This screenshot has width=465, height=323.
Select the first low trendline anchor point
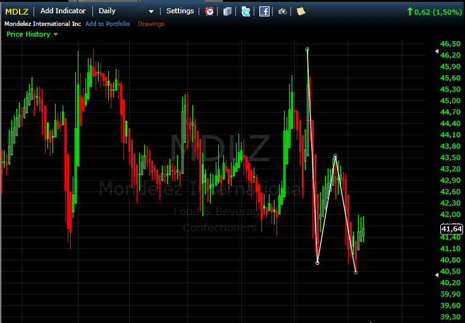pos(318,263)
